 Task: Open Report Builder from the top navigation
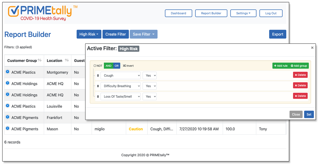coord(211,13)
